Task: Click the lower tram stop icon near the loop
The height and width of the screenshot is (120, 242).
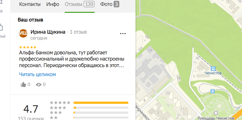Action: (212, 91)
